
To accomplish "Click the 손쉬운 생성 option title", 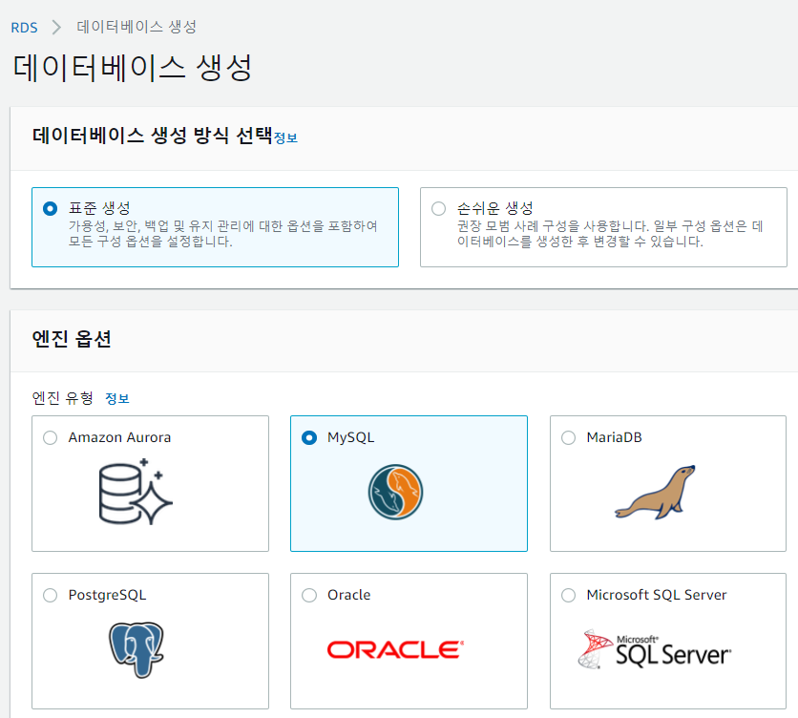I will [x=494, y=208].
